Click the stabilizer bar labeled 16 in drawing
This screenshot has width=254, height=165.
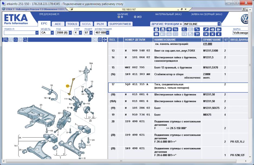[50, 93]
